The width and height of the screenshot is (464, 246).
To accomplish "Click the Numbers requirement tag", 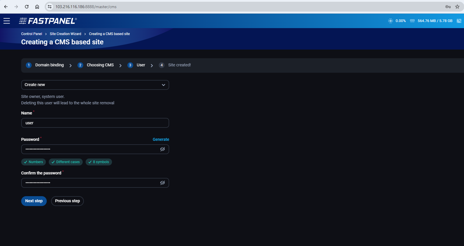I will point(33,162).
